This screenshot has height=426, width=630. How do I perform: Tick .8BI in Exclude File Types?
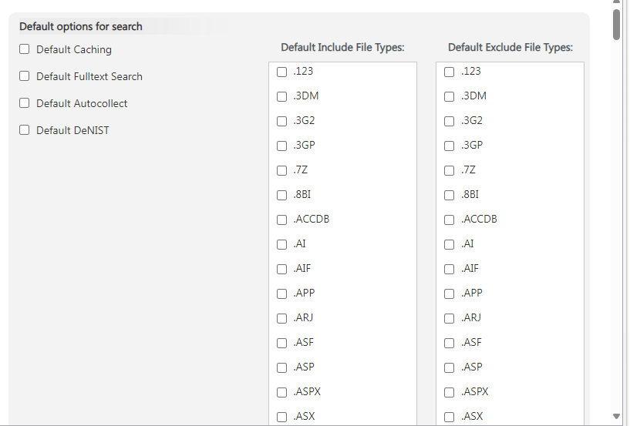point(450,195)
